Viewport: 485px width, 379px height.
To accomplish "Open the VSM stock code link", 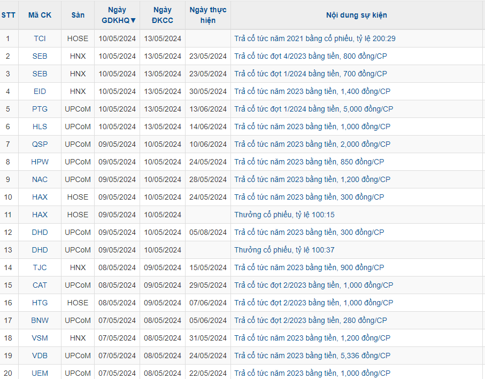I will click(40, 338).
